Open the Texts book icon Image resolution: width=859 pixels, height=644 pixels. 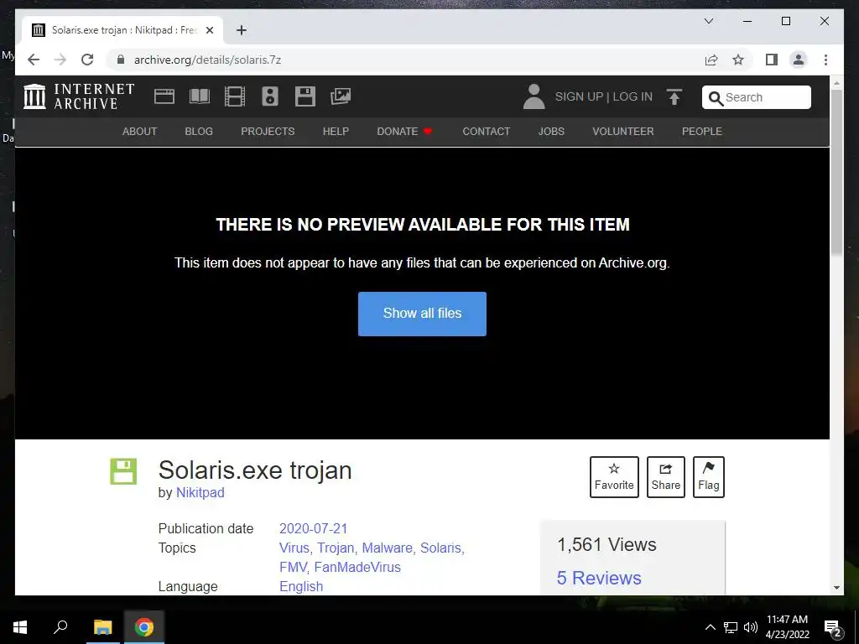click(200, 96)
